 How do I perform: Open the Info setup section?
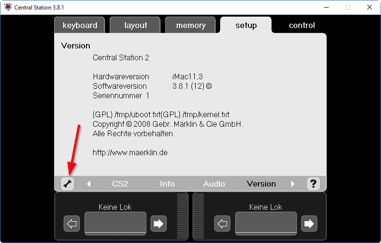(167, 184)
